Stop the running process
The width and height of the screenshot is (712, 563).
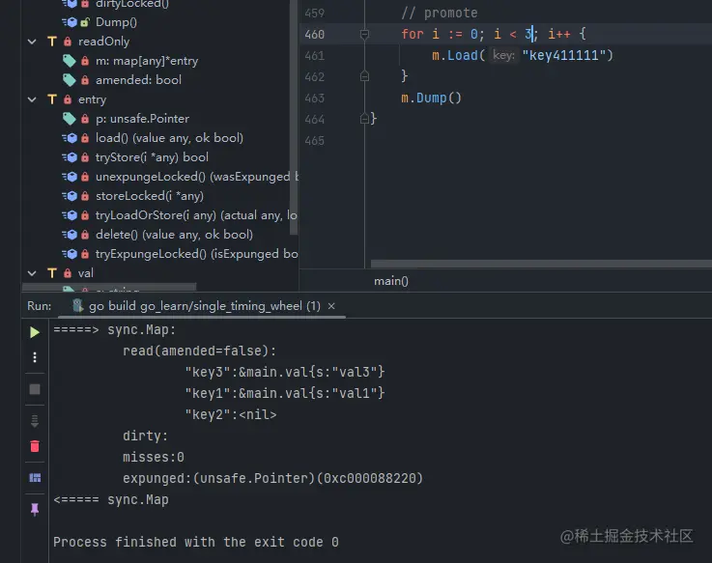pyautogui.click(x=35, y=389)
